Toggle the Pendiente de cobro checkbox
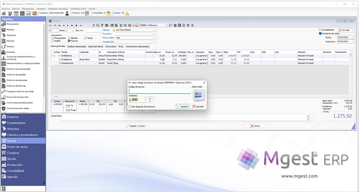The width and height of the screenshot is (359, 192). [x=320, y=33]
